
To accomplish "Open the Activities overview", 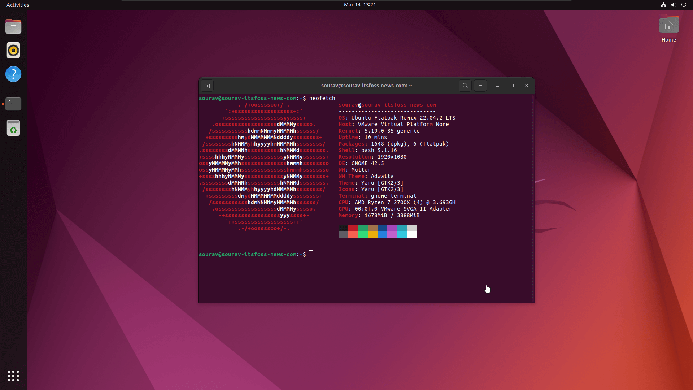I will 17,5.
